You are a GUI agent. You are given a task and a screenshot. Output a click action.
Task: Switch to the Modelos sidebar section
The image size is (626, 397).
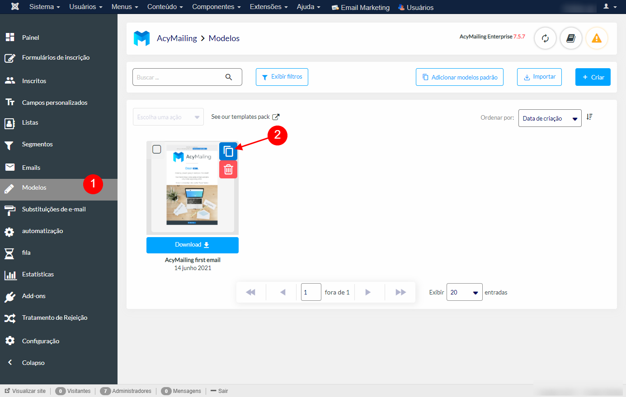[34, 187]
